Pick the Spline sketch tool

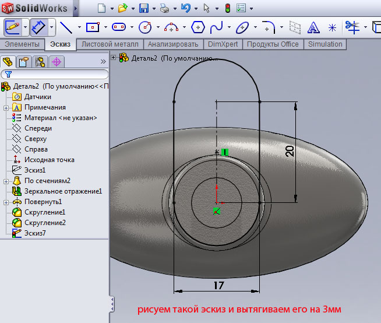(216, 27)
